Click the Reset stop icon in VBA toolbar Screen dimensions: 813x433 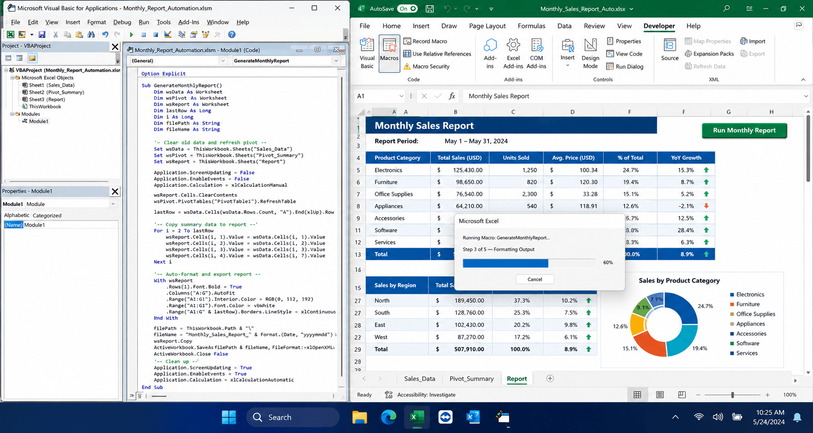pos(155,35)
